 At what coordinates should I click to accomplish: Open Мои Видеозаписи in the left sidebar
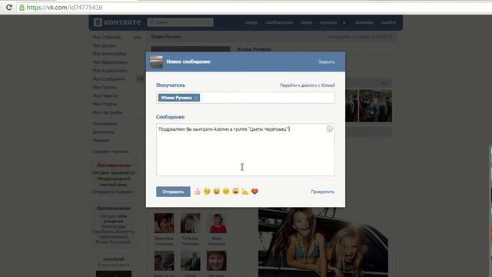(x=110, y=62)
